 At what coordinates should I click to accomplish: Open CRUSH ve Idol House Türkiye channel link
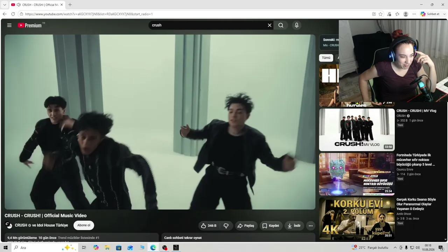coord(41,225)
